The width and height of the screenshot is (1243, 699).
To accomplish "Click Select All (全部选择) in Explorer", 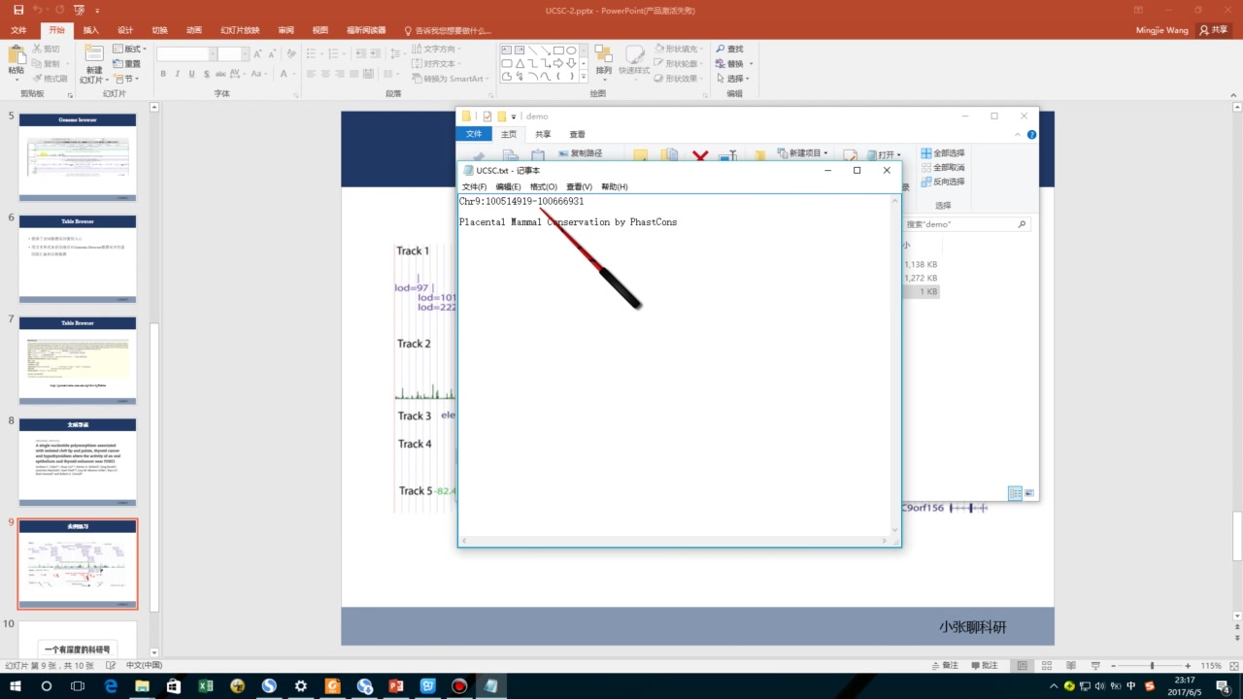I will pos(943,153).
